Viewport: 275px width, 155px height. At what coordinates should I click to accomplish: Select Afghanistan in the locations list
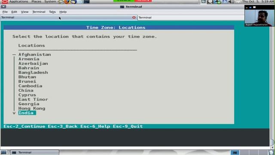[34, 55]
